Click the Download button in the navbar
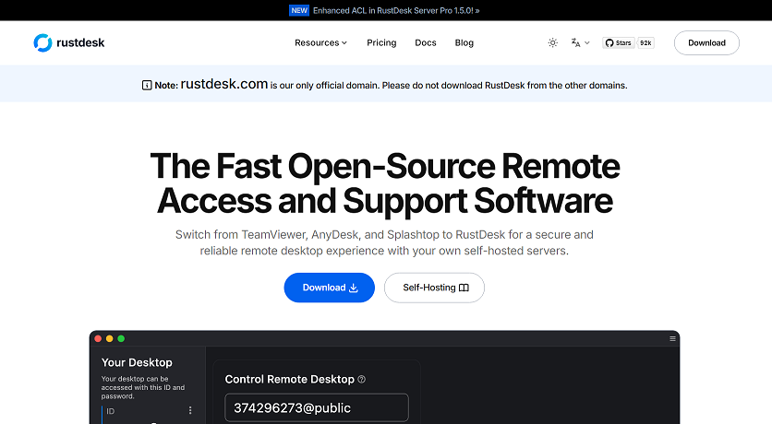 pos(706,42)
